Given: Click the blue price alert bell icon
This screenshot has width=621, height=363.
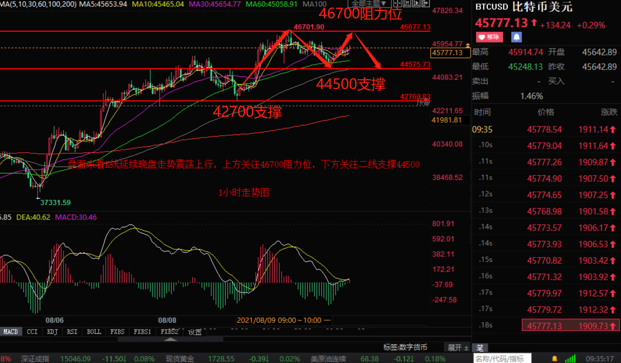Looking at the screenshot, I should tap(516, 37).
